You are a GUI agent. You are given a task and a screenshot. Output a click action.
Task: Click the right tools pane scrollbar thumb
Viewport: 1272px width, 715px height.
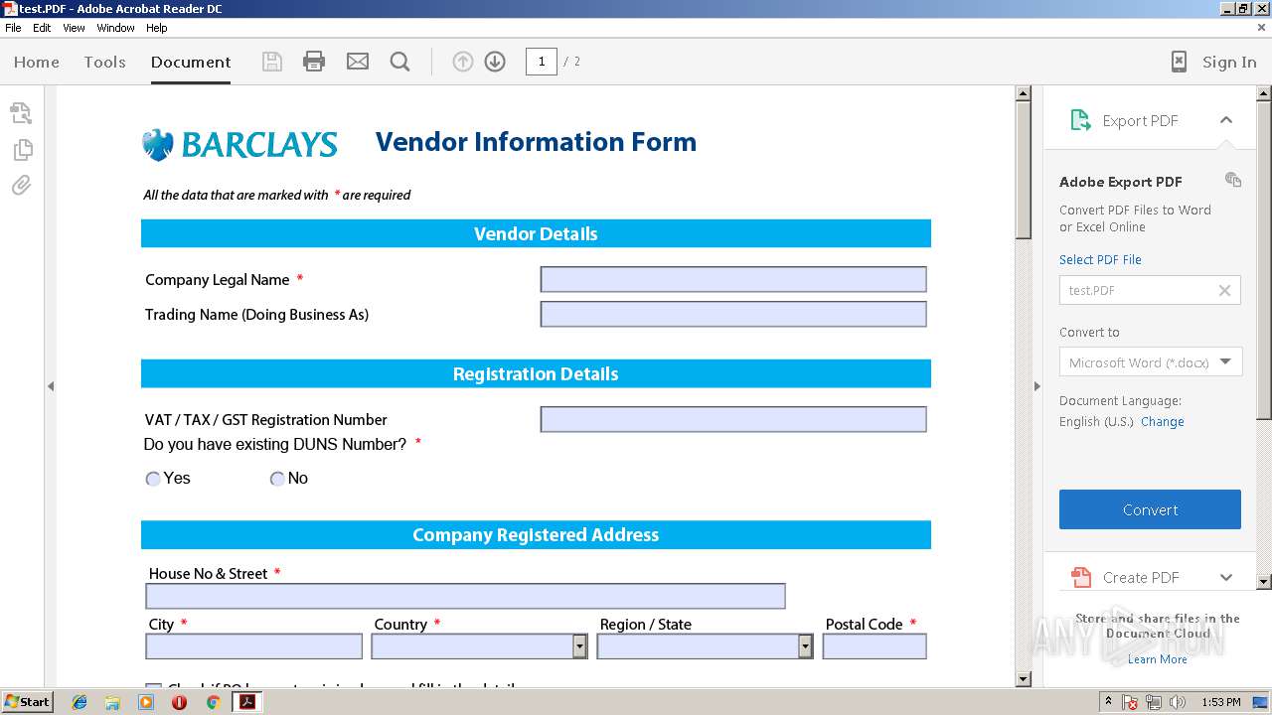(1264, 260)
